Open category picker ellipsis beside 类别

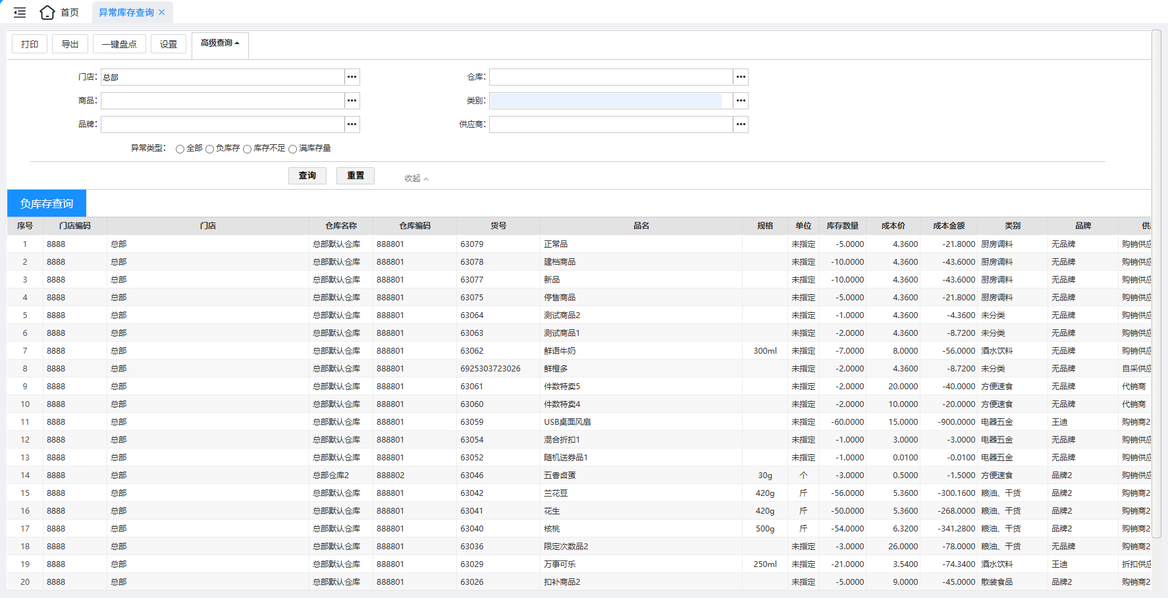[741, 101]
